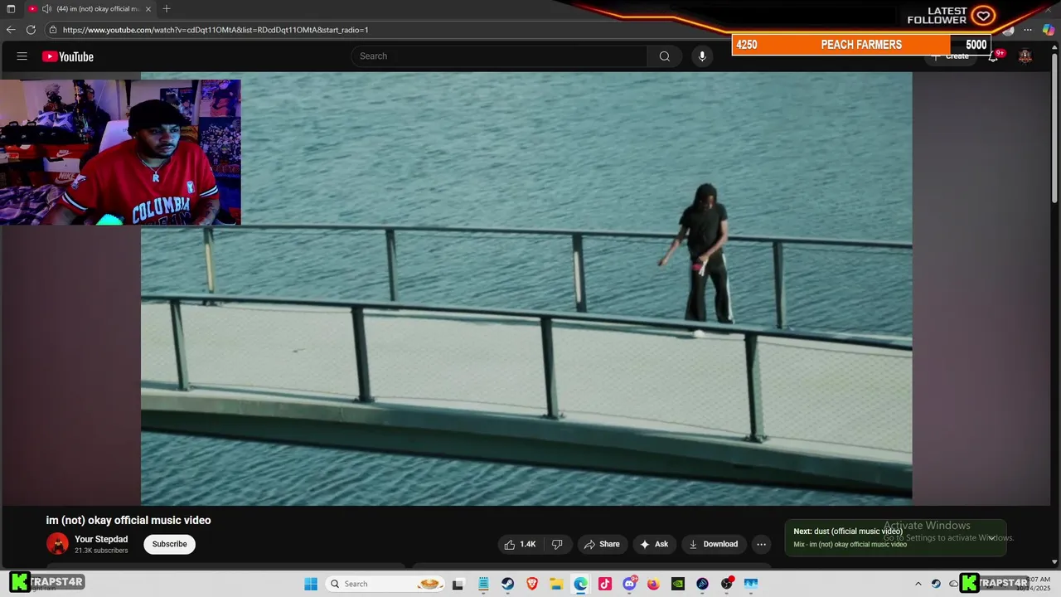The width and height of the screenshot is (1061, 597).
Task: Click the video title text
Action: [128, 520]
